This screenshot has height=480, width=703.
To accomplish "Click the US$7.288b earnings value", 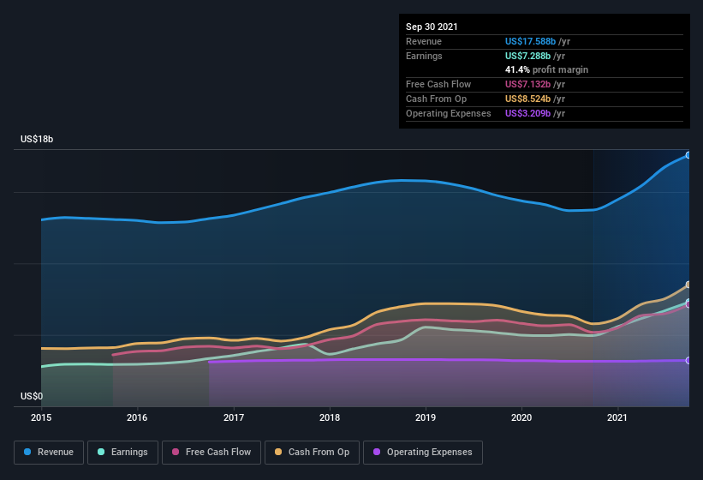I will [x=527, y=56].
